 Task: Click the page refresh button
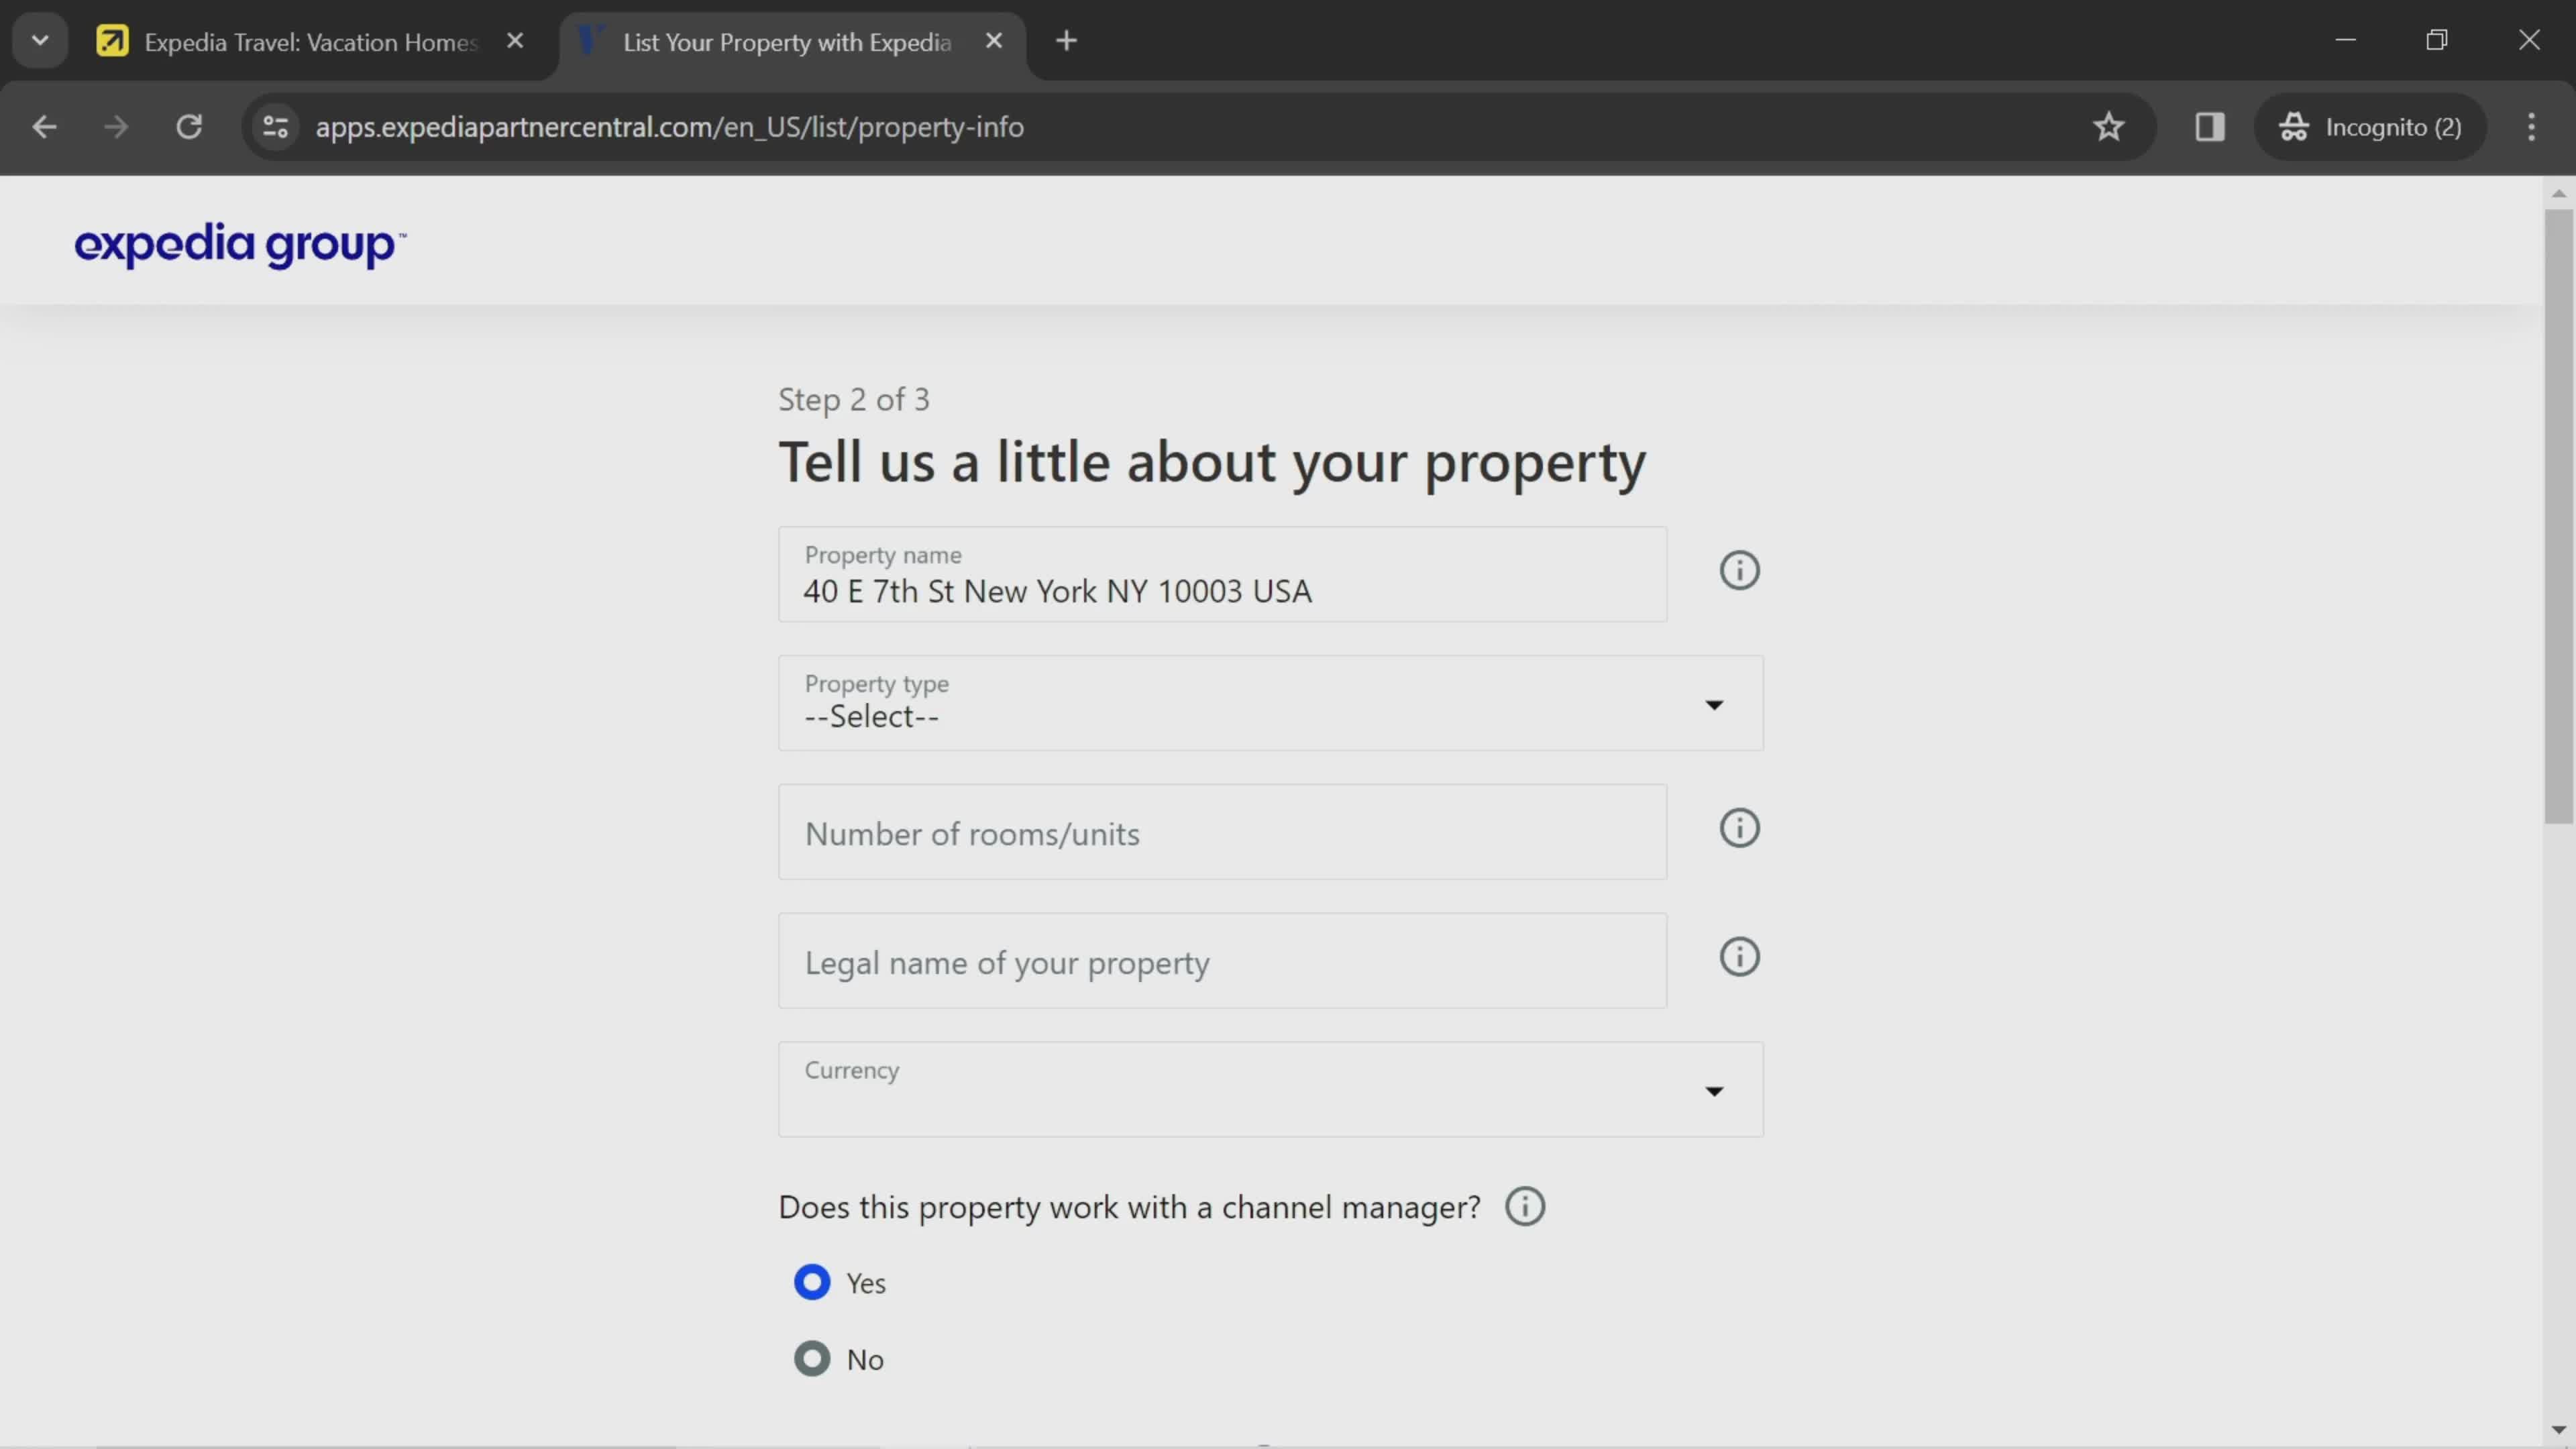click(189, 125)
